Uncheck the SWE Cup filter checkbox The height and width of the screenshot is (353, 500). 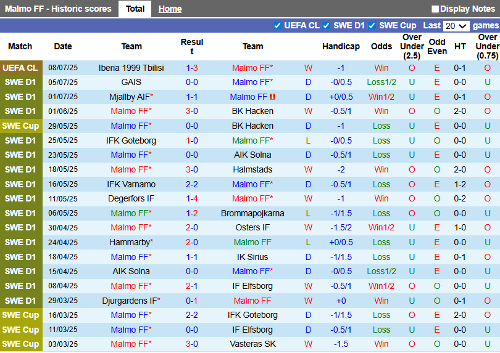coord(372,25)
